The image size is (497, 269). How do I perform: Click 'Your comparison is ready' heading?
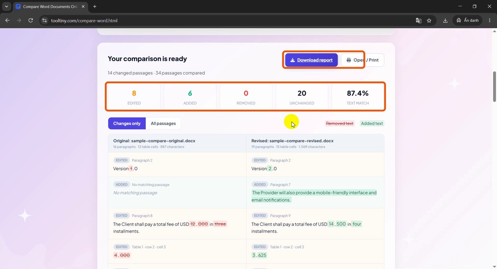pos(147,59)
